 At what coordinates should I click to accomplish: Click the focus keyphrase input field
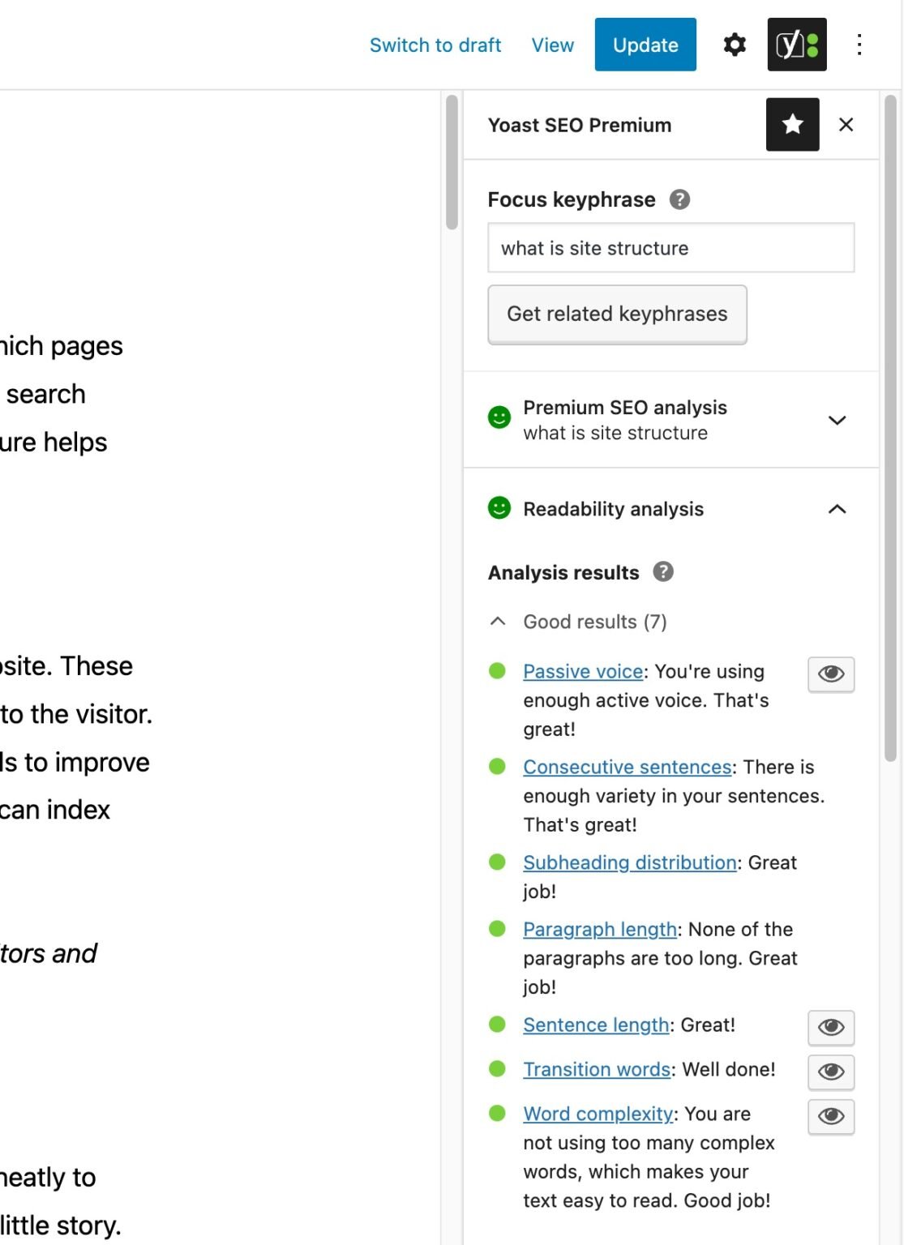671,248
